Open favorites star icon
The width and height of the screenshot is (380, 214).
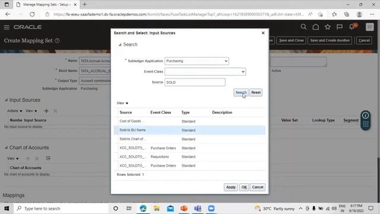click(x=328, y=27)
